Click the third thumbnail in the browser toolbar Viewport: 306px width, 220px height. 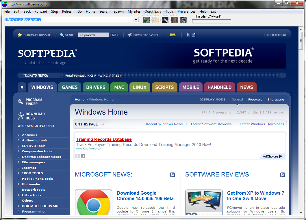click(165, 20)
